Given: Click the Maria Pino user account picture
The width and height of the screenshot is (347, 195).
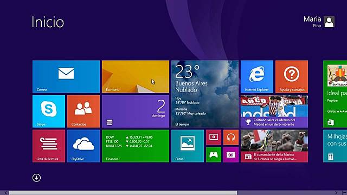Looking at the screenshot, I should (329, 22).
